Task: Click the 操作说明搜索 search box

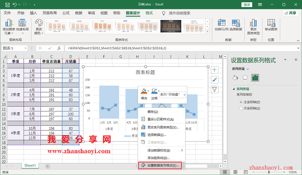Action: (x=179, y=13)
